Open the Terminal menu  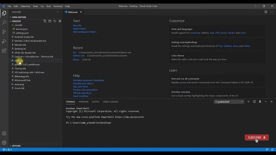click(x=58, y=6)
